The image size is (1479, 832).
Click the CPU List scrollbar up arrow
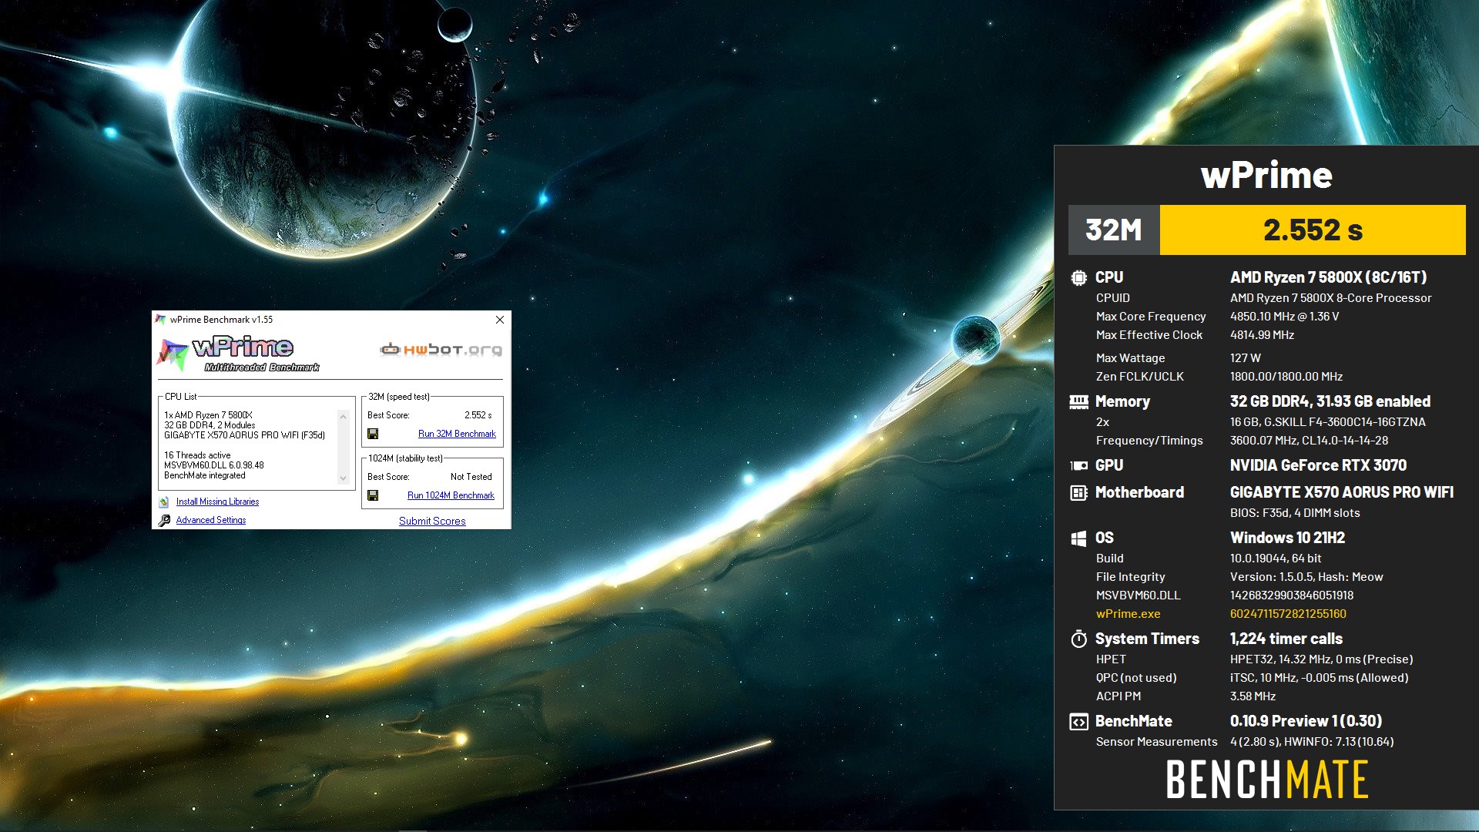click(344, 416)
